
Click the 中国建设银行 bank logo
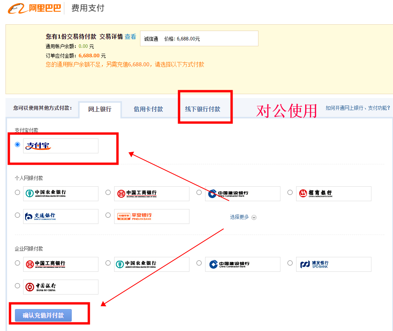(x=242, y=193)
